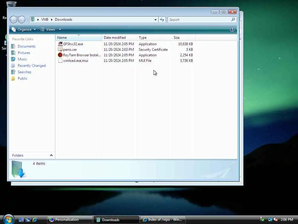Select the winload.exe.mui blank file icon

click(60, 61)
